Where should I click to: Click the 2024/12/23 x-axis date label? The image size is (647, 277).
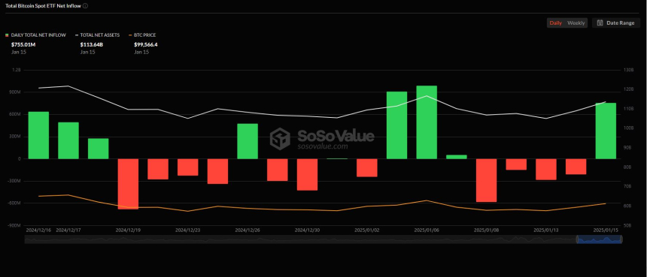click(188, 230)
